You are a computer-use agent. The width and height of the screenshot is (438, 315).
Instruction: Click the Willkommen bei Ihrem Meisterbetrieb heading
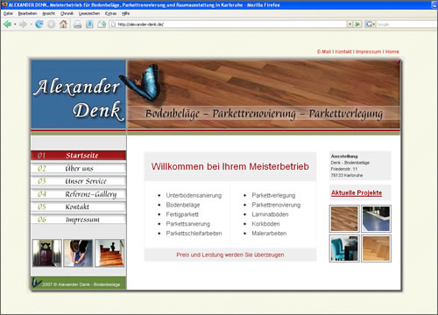(230, 166)
